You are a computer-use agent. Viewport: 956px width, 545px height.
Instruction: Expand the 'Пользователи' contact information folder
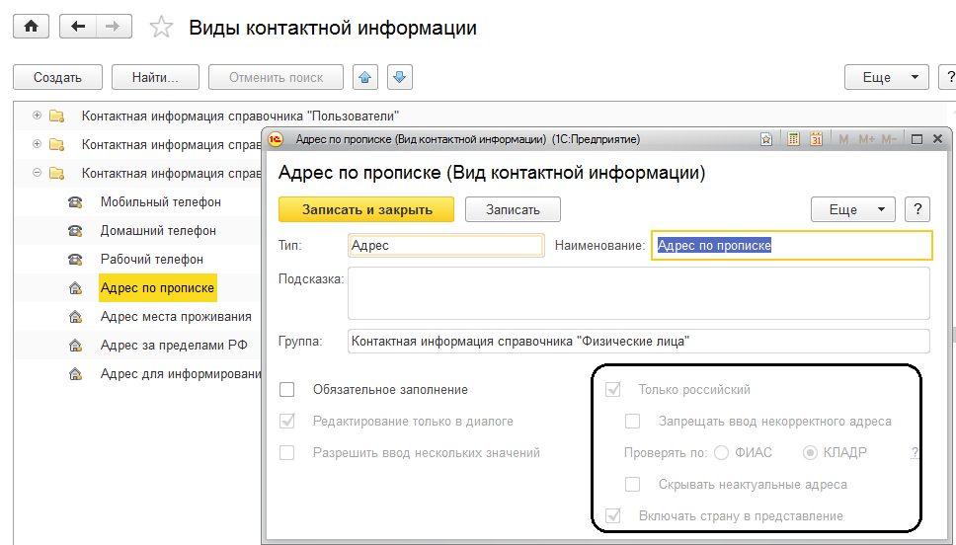(38, 116)
